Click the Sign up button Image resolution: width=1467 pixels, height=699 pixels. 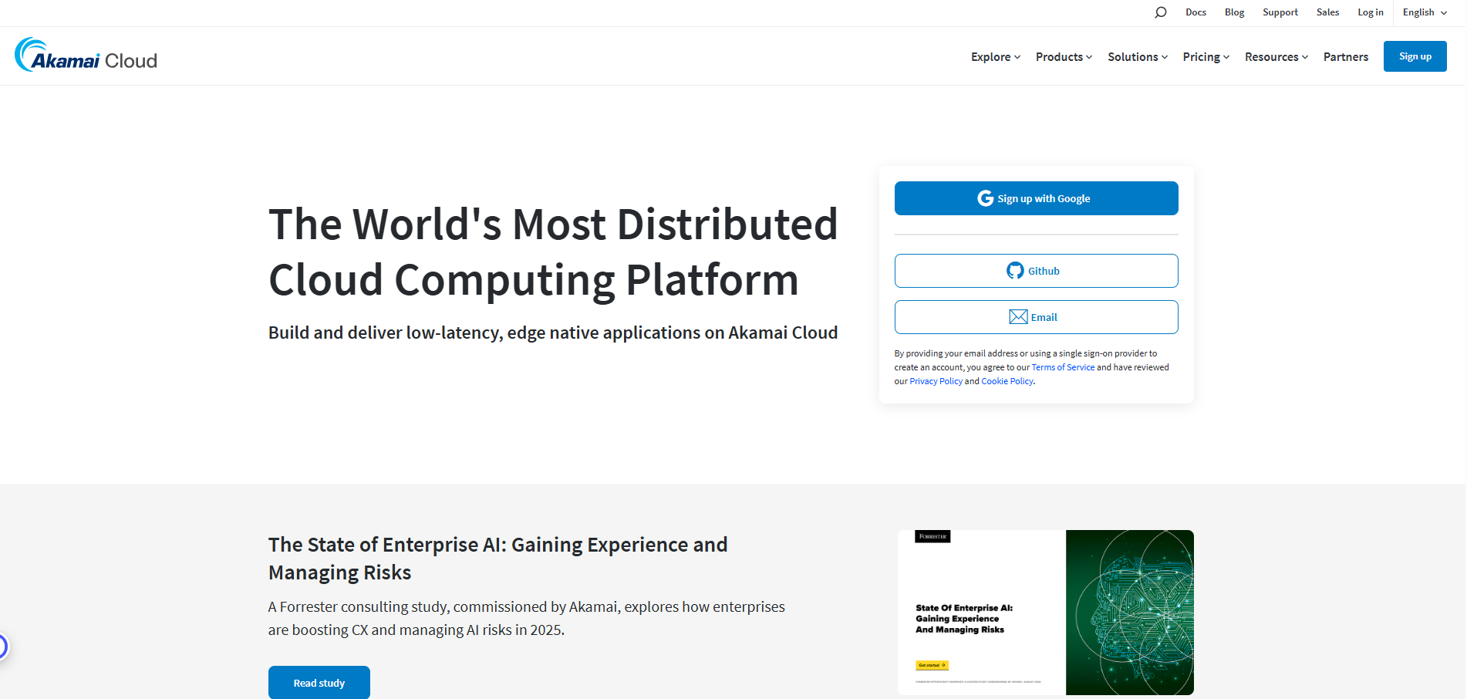[x=1415, y=56]
